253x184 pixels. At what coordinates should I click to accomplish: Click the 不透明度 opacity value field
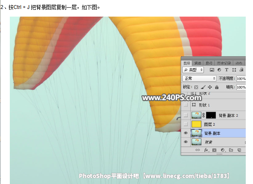coord(241,79)
